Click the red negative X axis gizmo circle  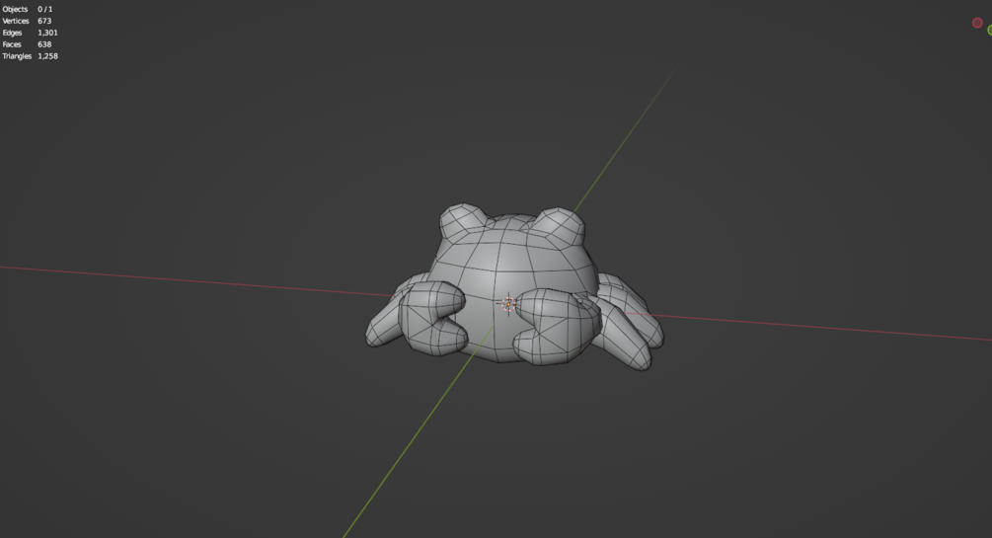977,23
